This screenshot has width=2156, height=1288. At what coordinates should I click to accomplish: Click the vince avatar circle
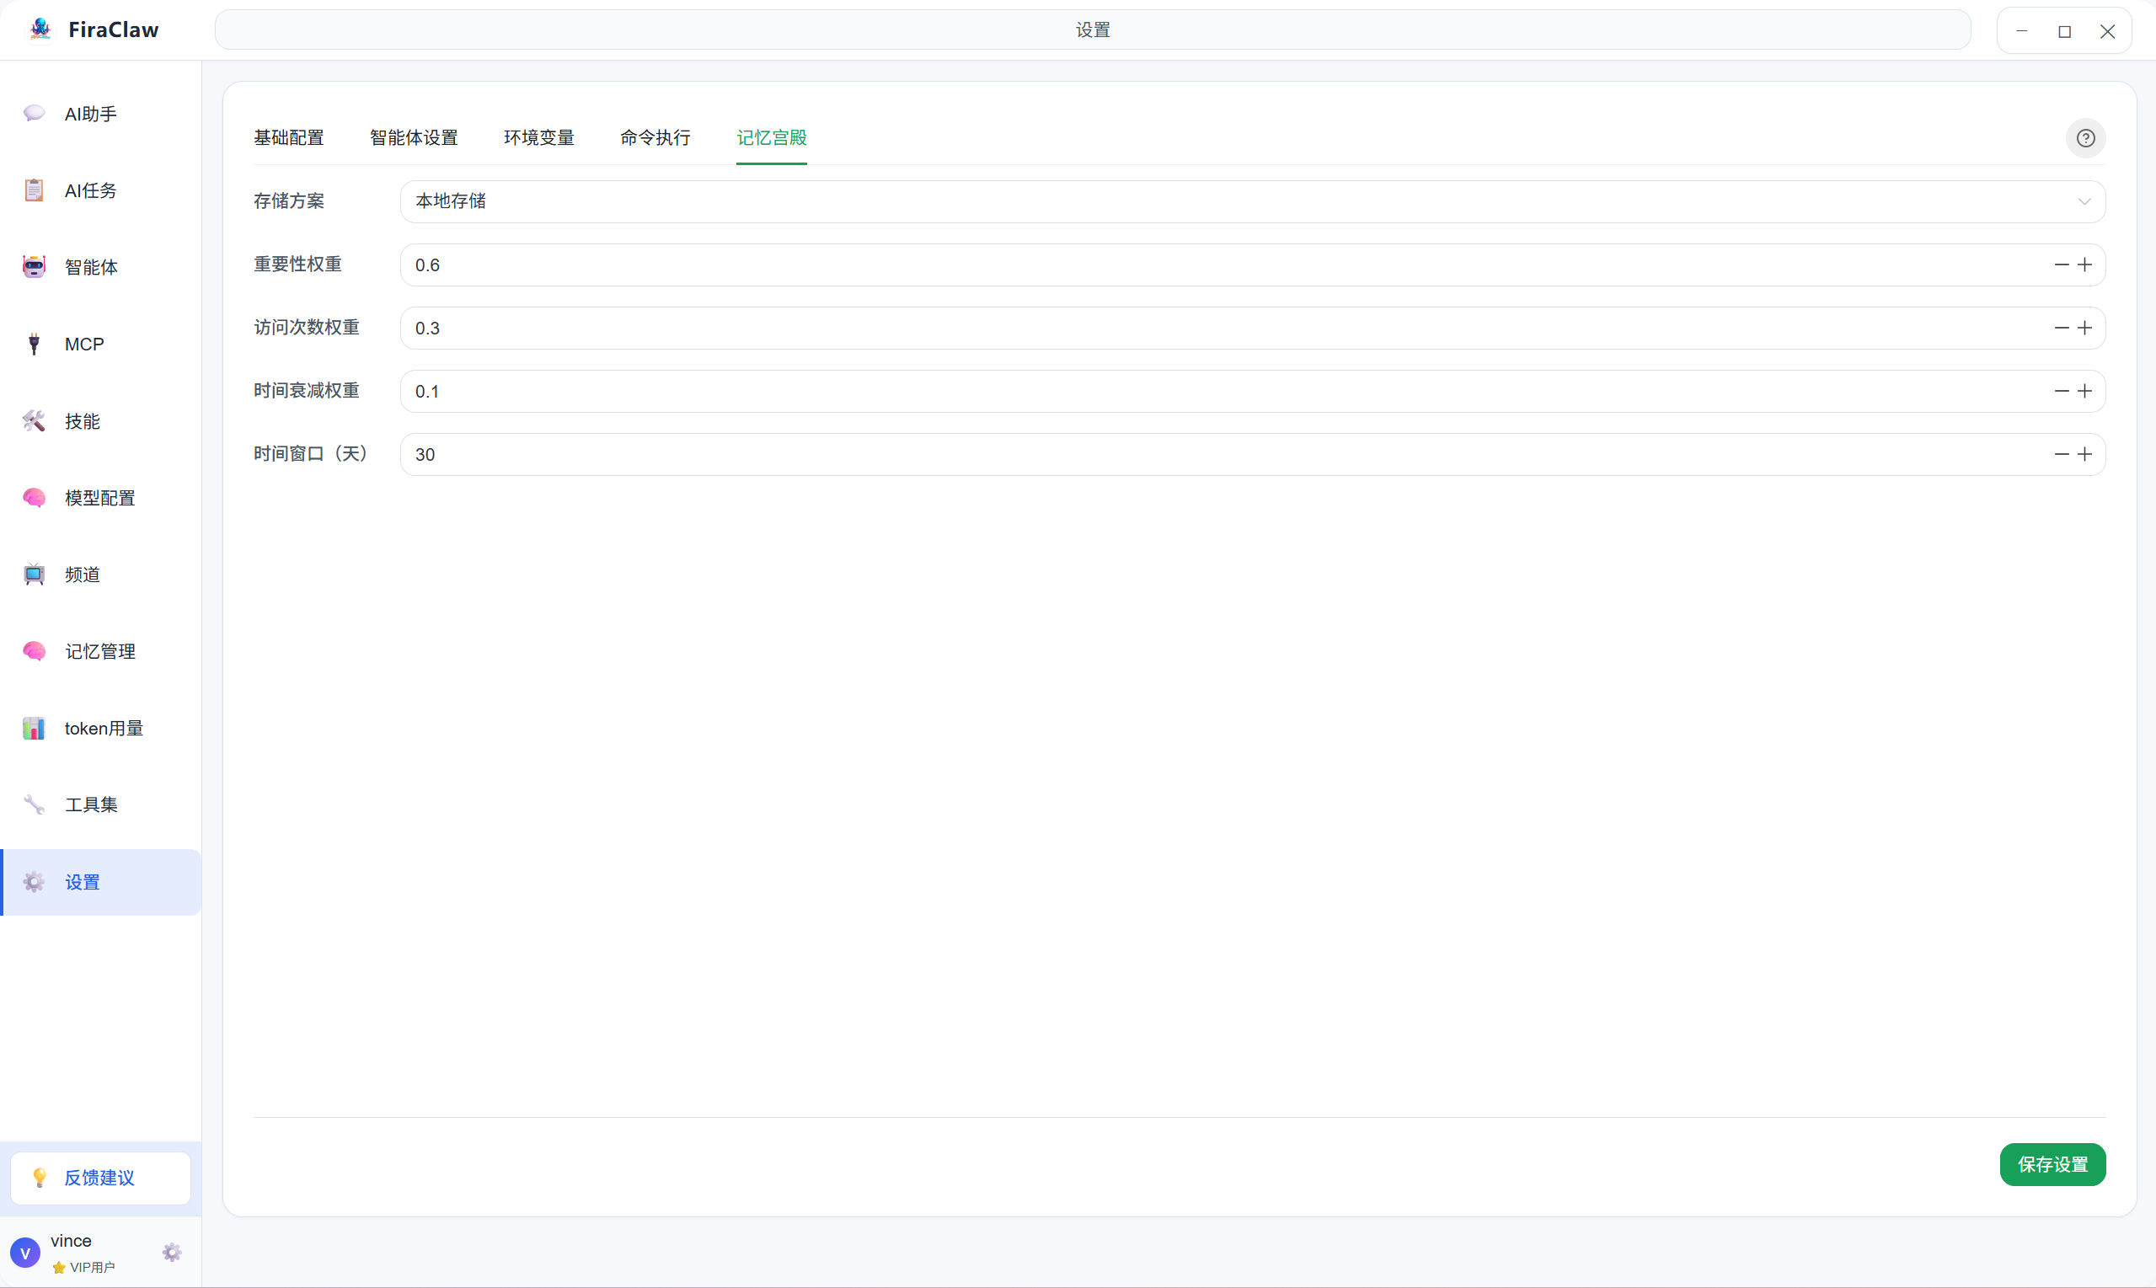(x=25, y=1253)
